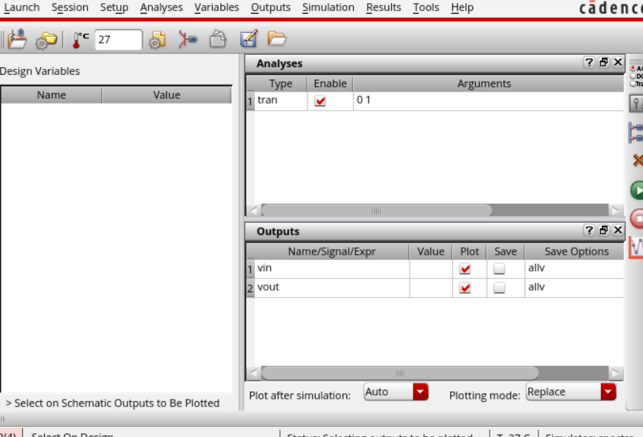Close the Outputs panel
The image size is (643, 437).
(x=618, y=230)
